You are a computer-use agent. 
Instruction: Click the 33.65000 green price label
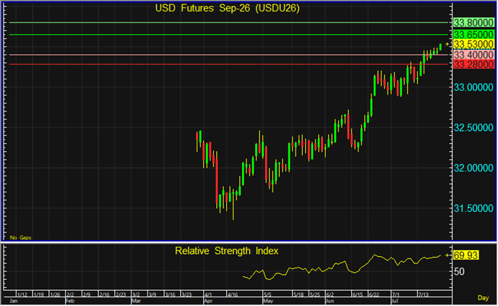coord(473,34)
